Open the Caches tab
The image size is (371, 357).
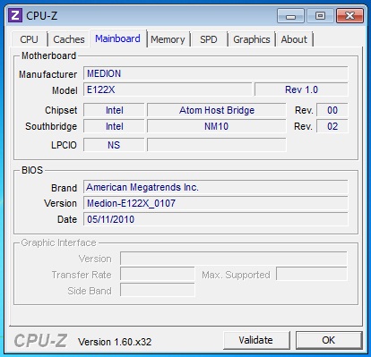click(69, 39)
